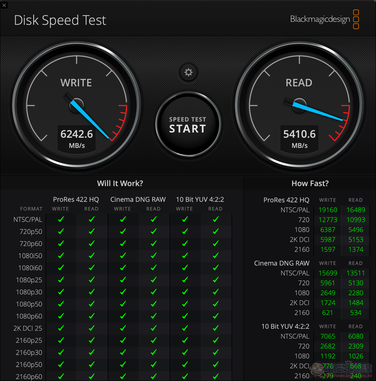Close the Disk Speed Test window

[x=4, y=5]
